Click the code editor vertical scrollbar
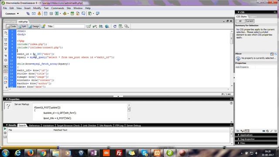The width and height of the screenshot is (279, 157). (x=231, y=58)
